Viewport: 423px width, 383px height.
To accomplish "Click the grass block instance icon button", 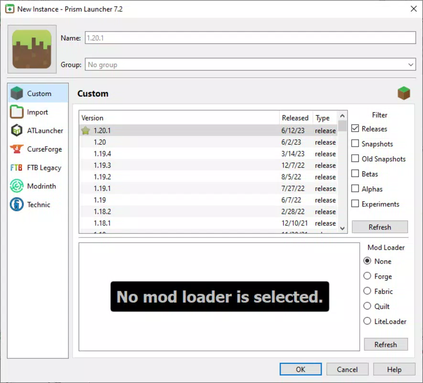I will (x=32, y=49).
